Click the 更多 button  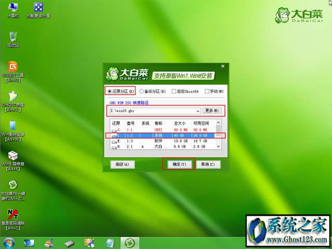[x=212, y=111]
